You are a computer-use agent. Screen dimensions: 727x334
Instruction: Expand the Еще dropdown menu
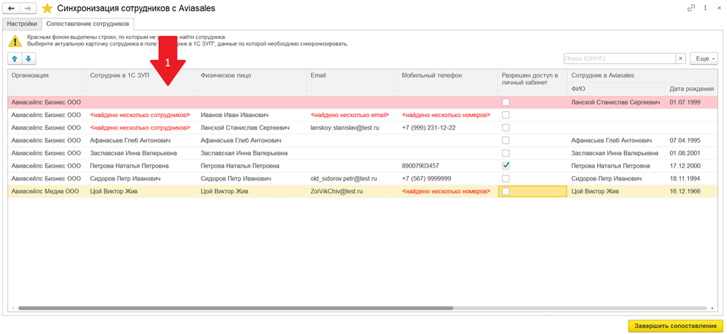(x=703, y=58)
